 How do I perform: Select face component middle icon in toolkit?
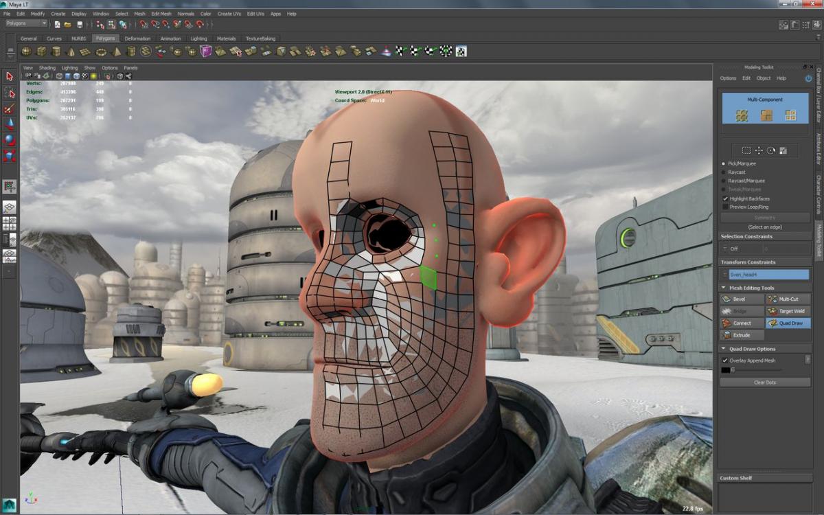tap(766, 115)
